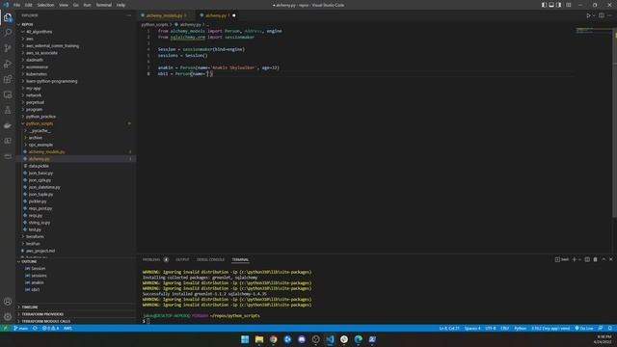Click the remote window indicator in status bar
Screen dimensions: 617x347
[5, 328]
